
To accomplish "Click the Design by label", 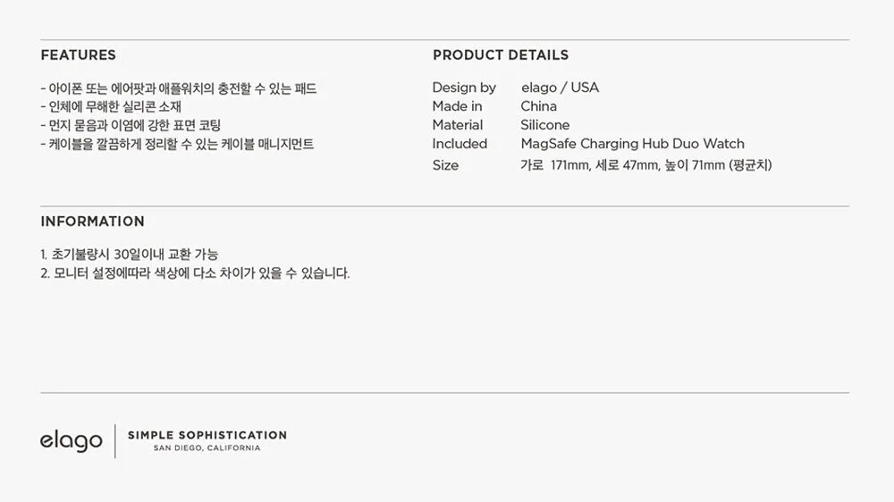I will pos(464,88).
